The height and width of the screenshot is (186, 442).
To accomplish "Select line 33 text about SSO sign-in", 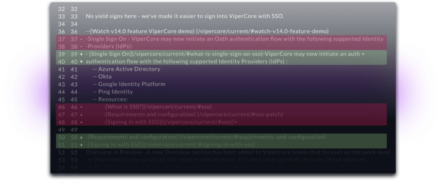I will click(x=185, y=16).
